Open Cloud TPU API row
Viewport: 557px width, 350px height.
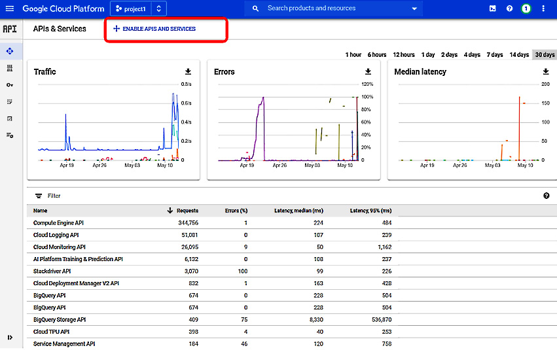click(212, 332)
